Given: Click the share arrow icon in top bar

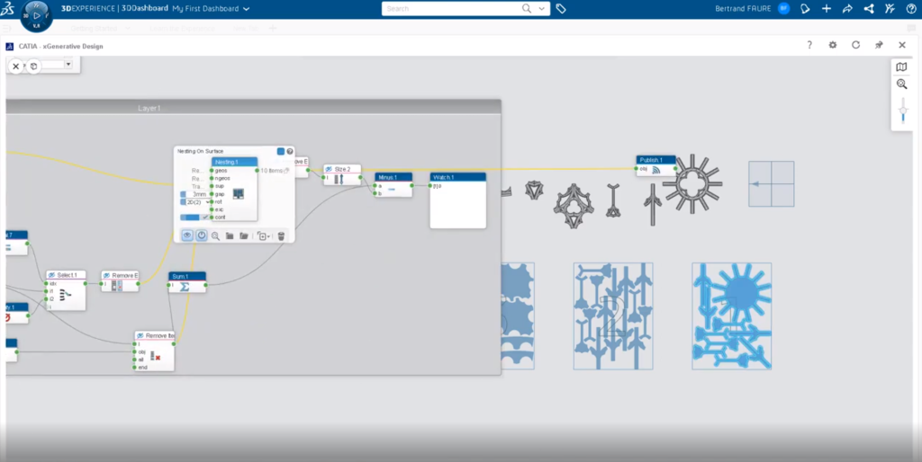Looking at the screenshot, I should [x=847, y=9].
